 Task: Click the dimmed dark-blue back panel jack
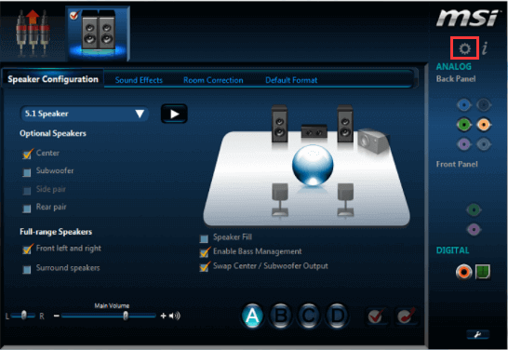coord(484,105)
